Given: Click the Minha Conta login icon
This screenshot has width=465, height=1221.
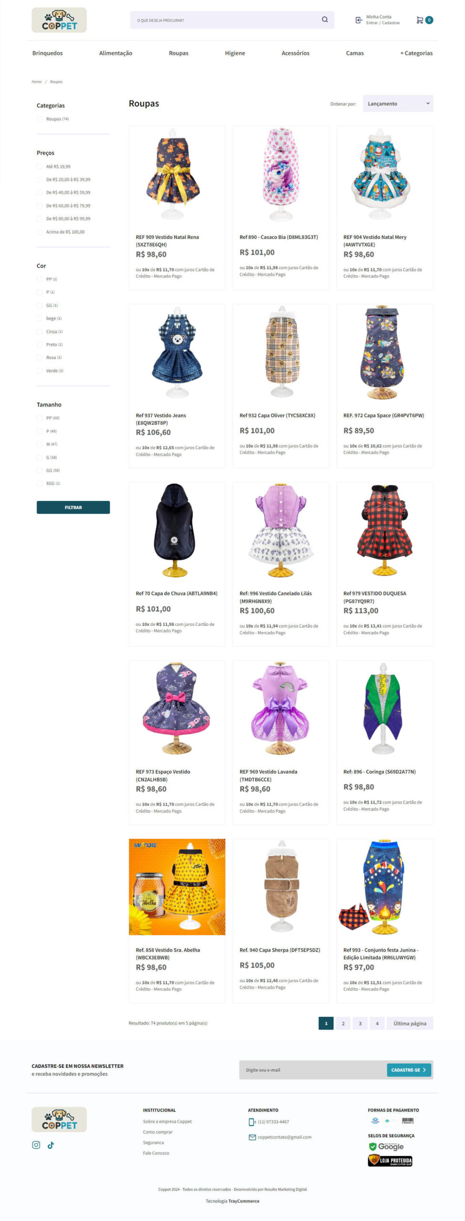Looking at the screenshot, I should [x=359, y=20].
